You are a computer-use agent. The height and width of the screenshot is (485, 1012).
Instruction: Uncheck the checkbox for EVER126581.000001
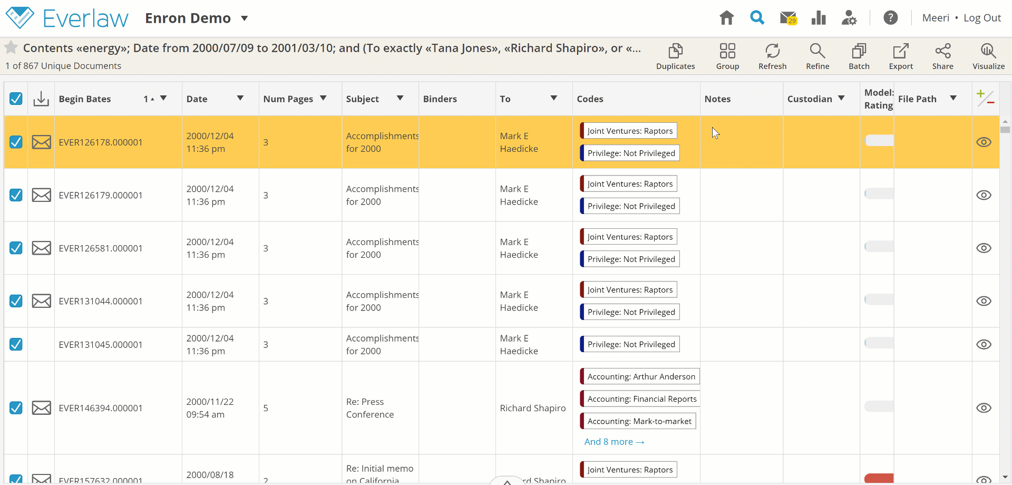point(16,248)
